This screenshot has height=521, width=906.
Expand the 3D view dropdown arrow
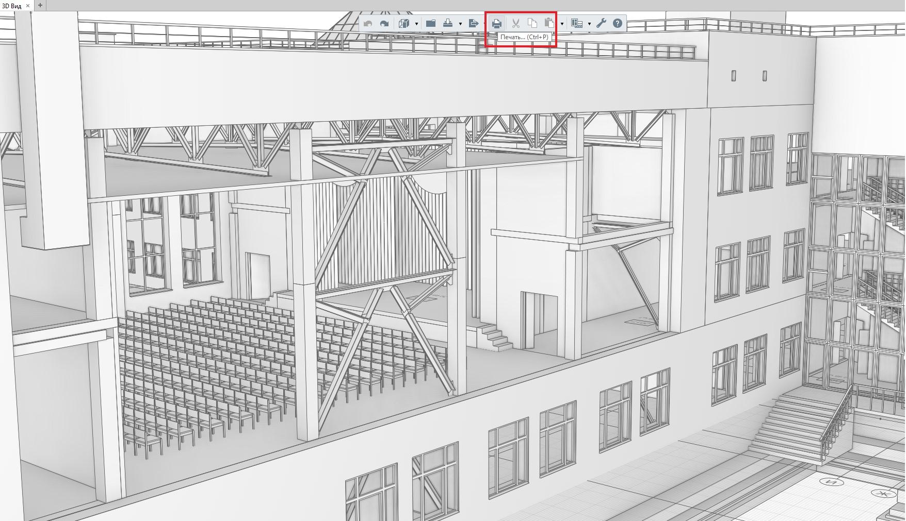tap(416, 24)
